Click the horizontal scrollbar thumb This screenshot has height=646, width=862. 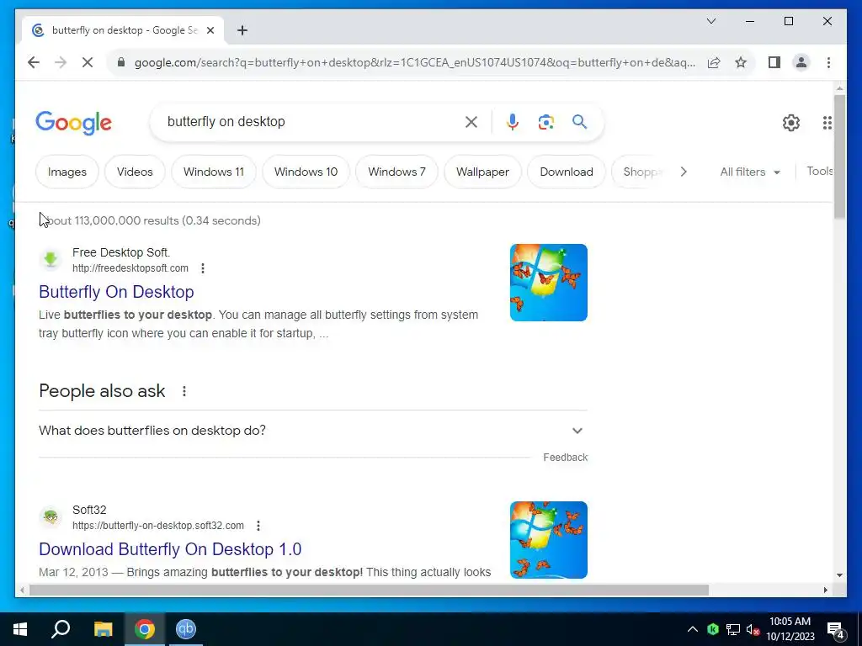pyautogui.click(x=369, y=590)
